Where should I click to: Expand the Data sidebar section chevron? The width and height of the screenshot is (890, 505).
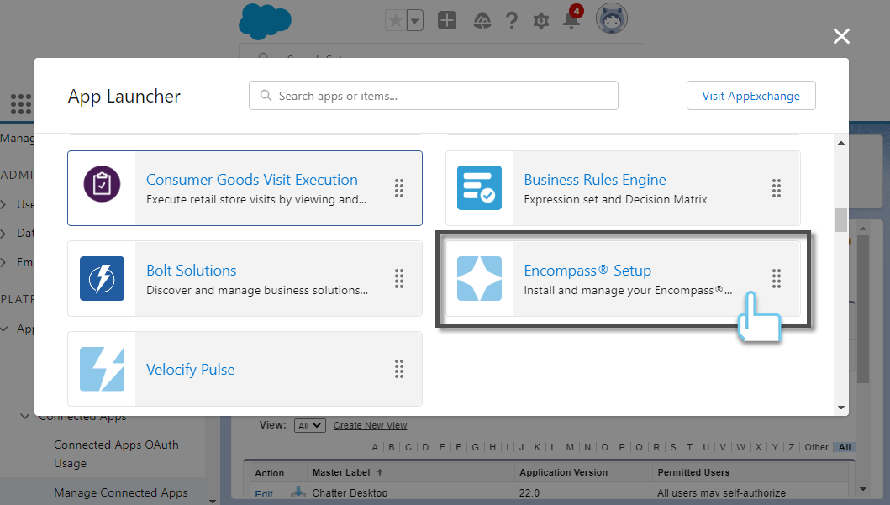(3, 234)
